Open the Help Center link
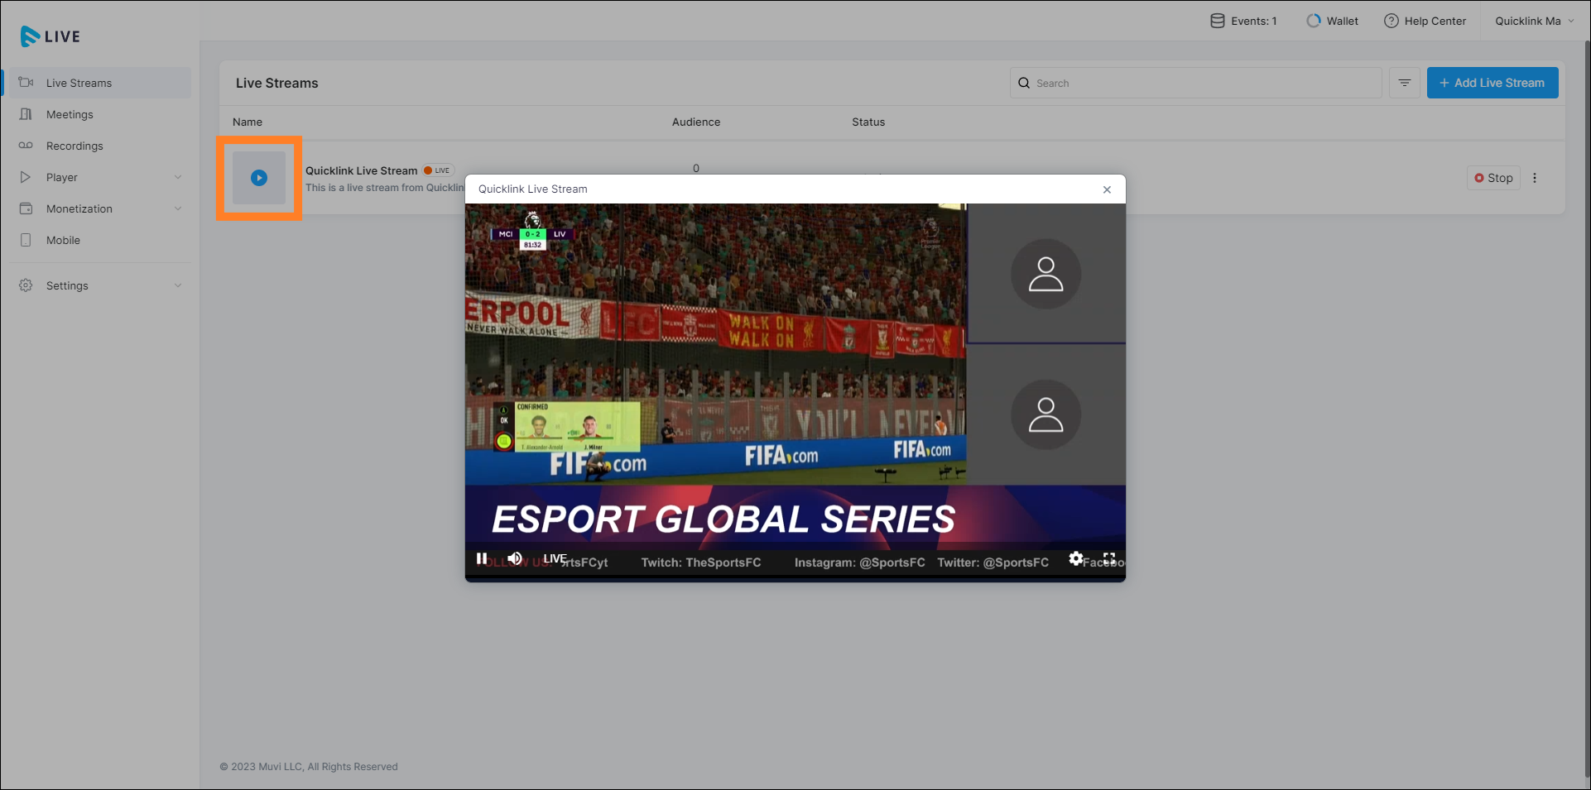 coord(1425,21)
